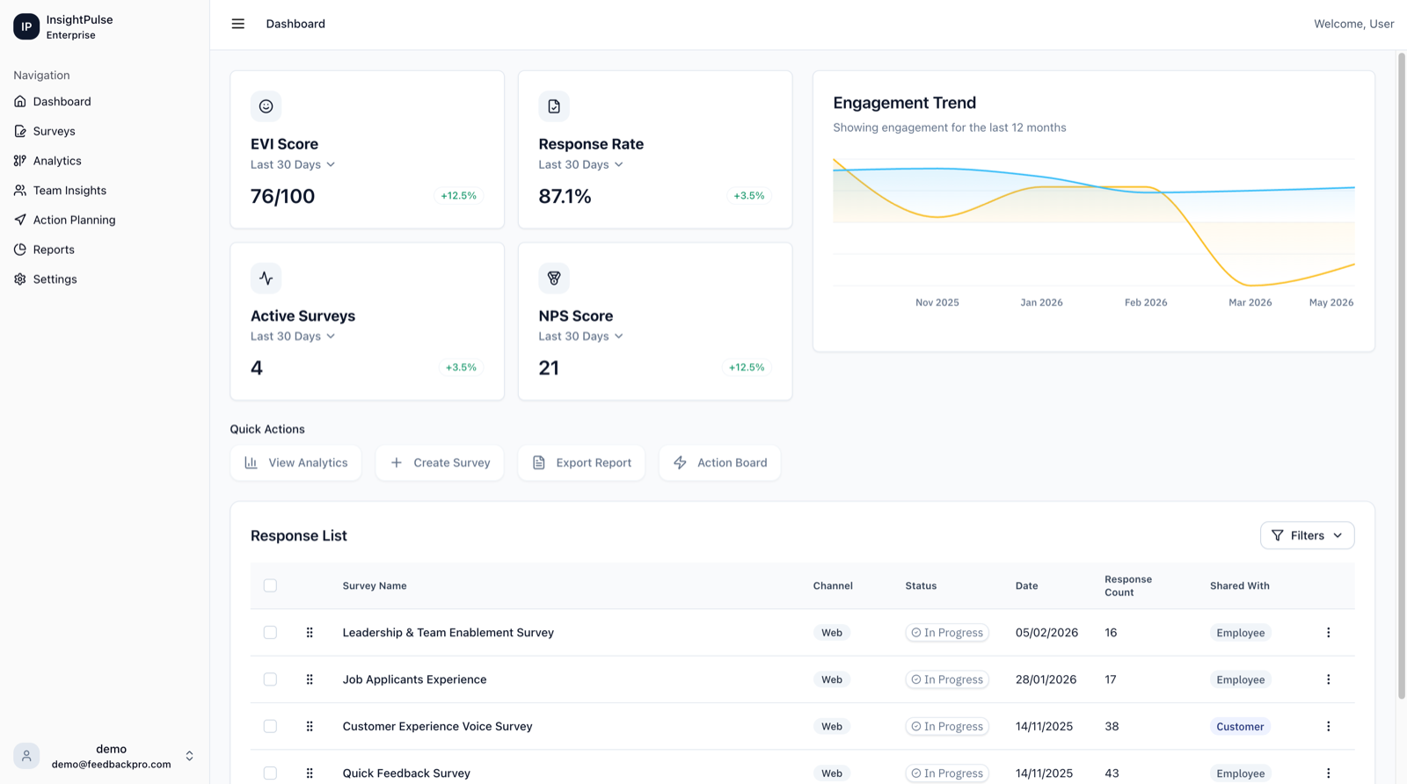Click the vertical page scrollbar
Image resolution: width=1407 pixels, height=784 pixels.
[x=1401, y=376]
